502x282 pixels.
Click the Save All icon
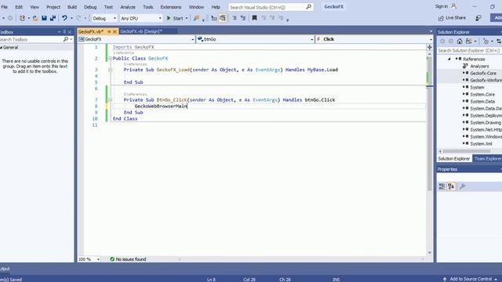coord(53,18)
